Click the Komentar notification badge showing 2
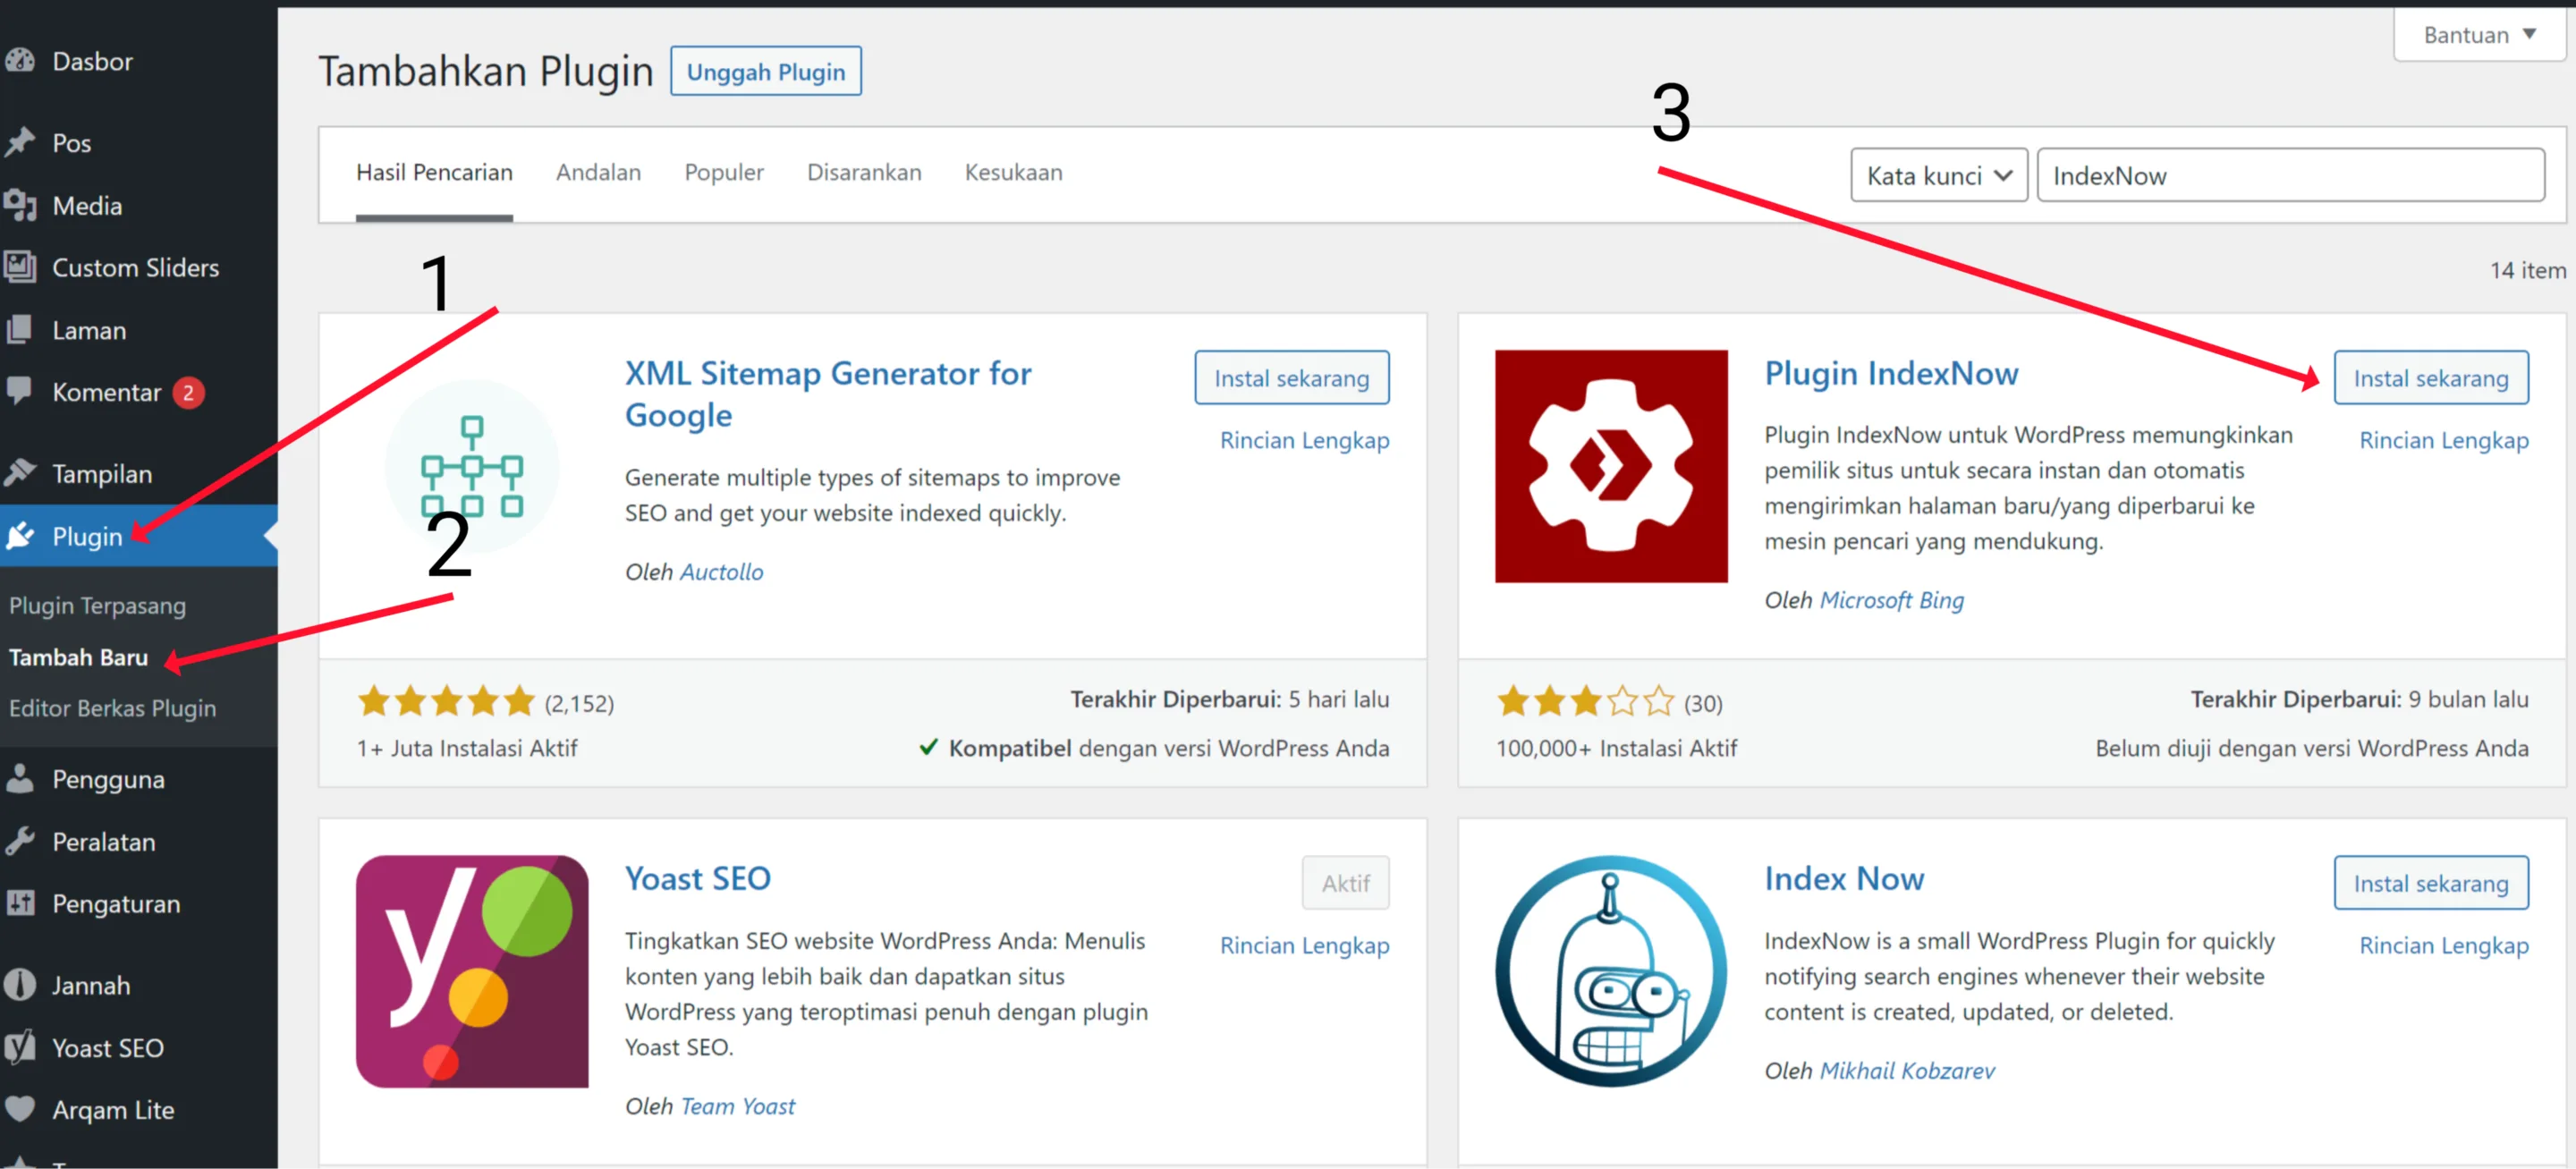This screenshot has height=1169, width=2576. [x=188, y=393]
